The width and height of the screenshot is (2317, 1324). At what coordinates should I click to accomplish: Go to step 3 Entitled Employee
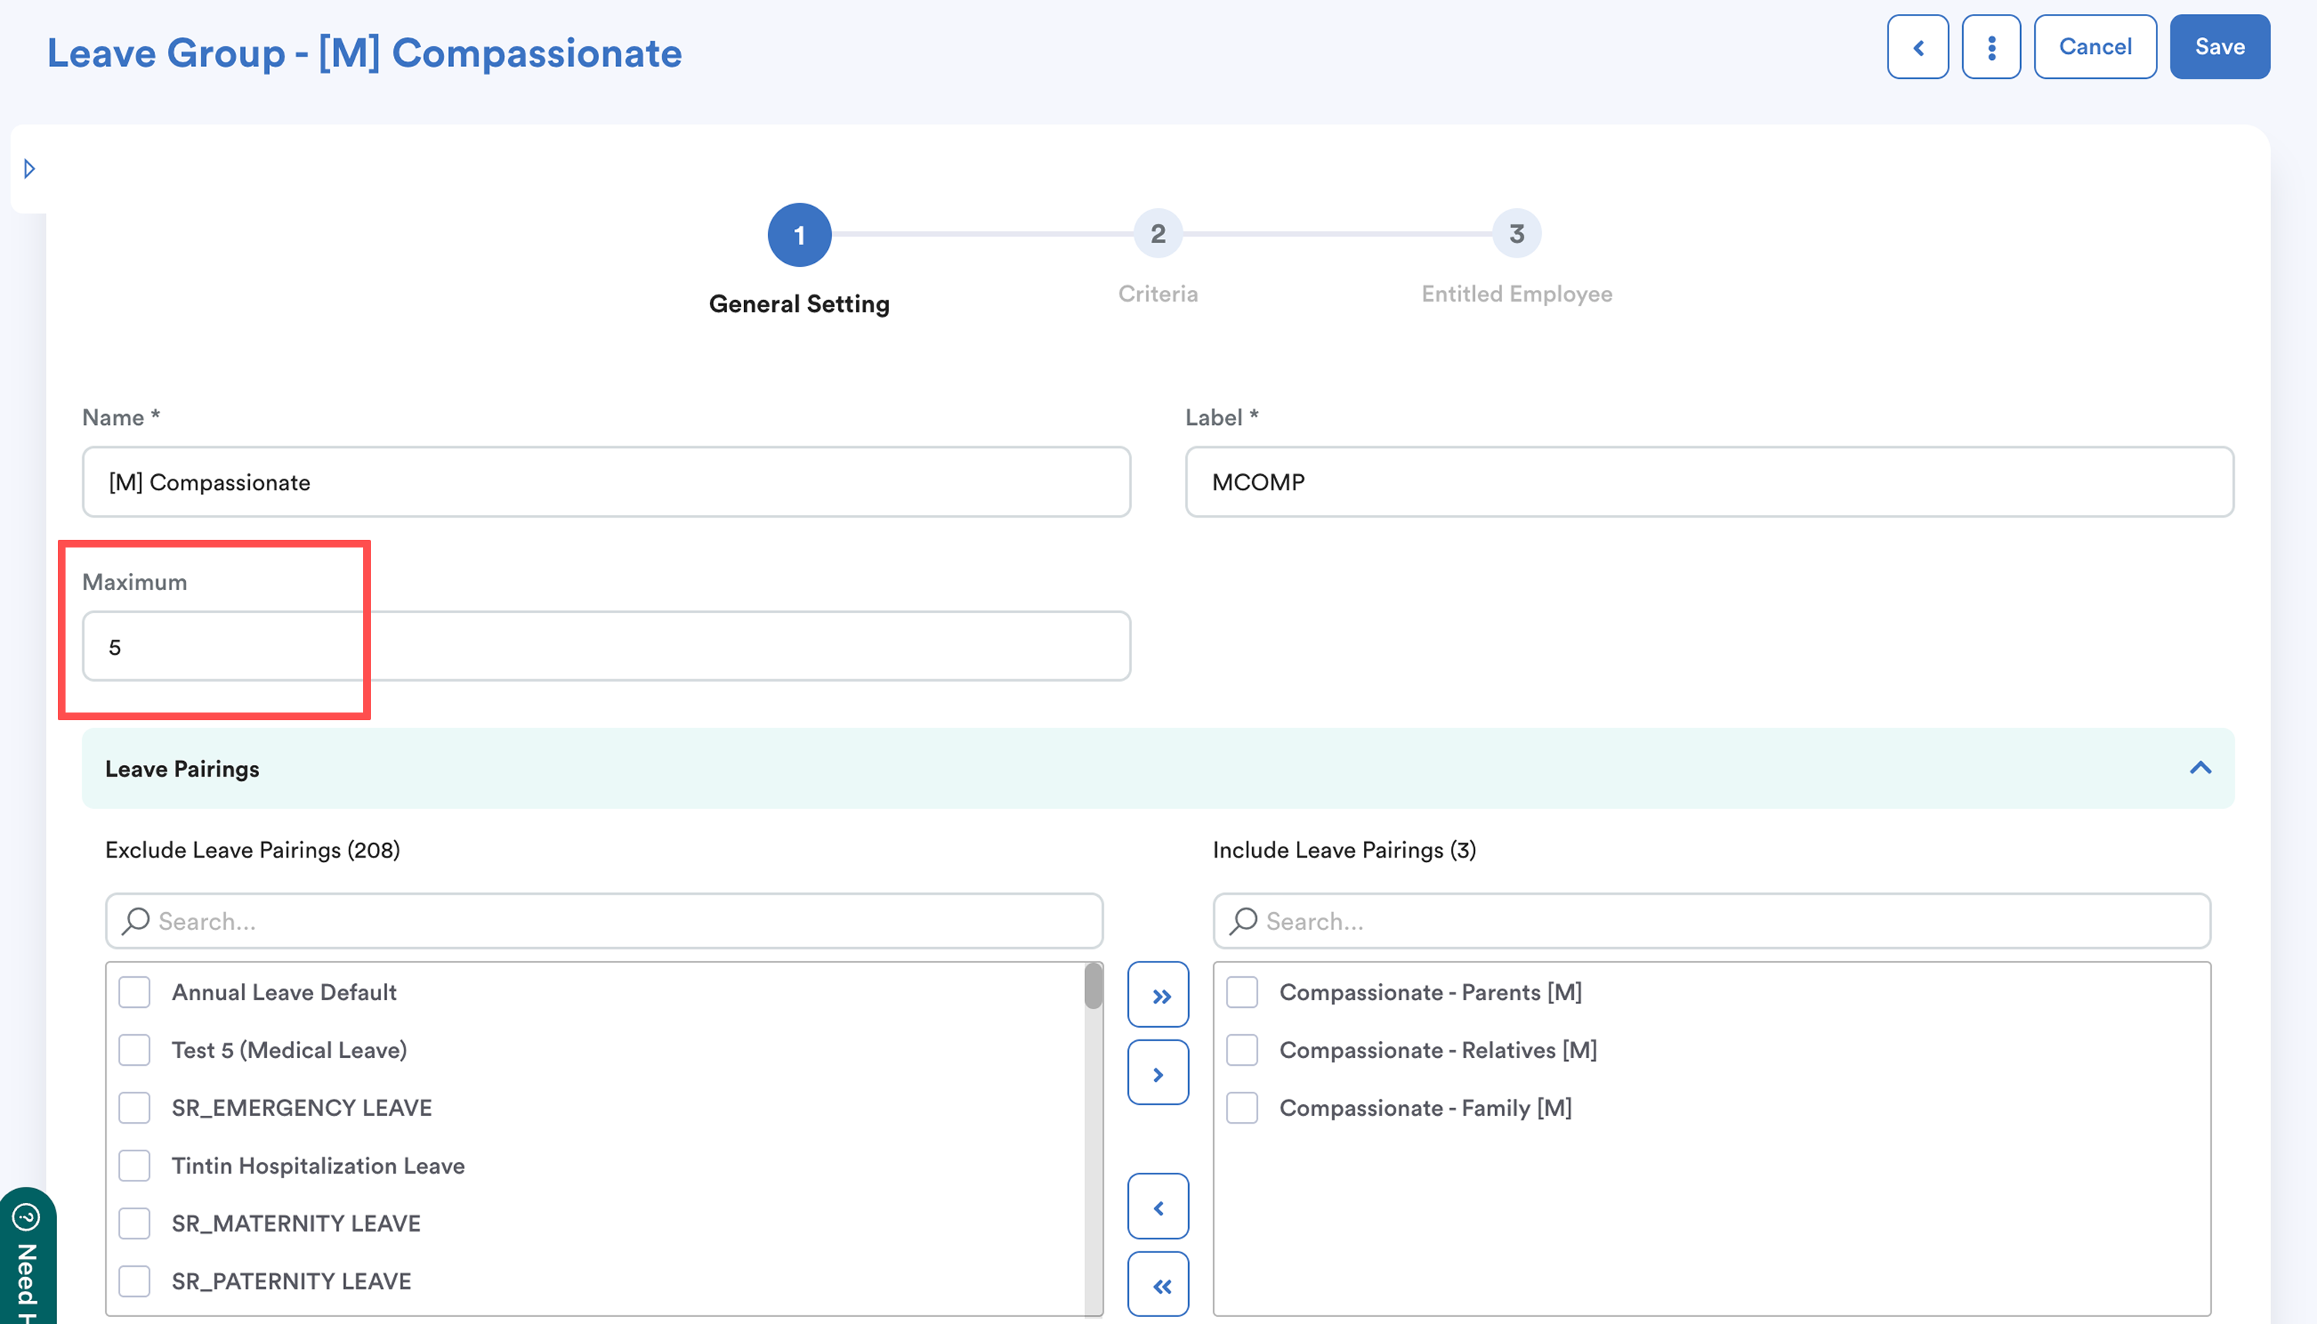tap(1516, 234)
